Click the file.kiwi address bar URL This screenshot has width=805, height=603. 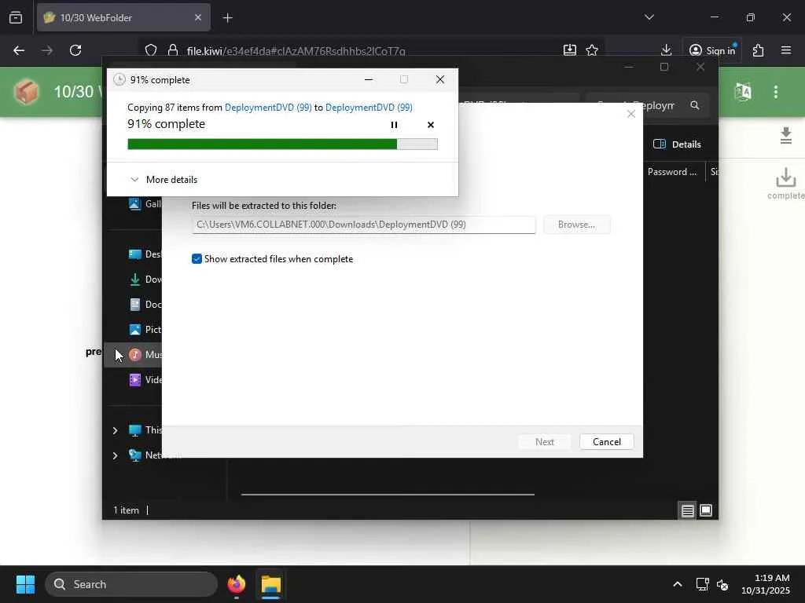pos(296,51)
